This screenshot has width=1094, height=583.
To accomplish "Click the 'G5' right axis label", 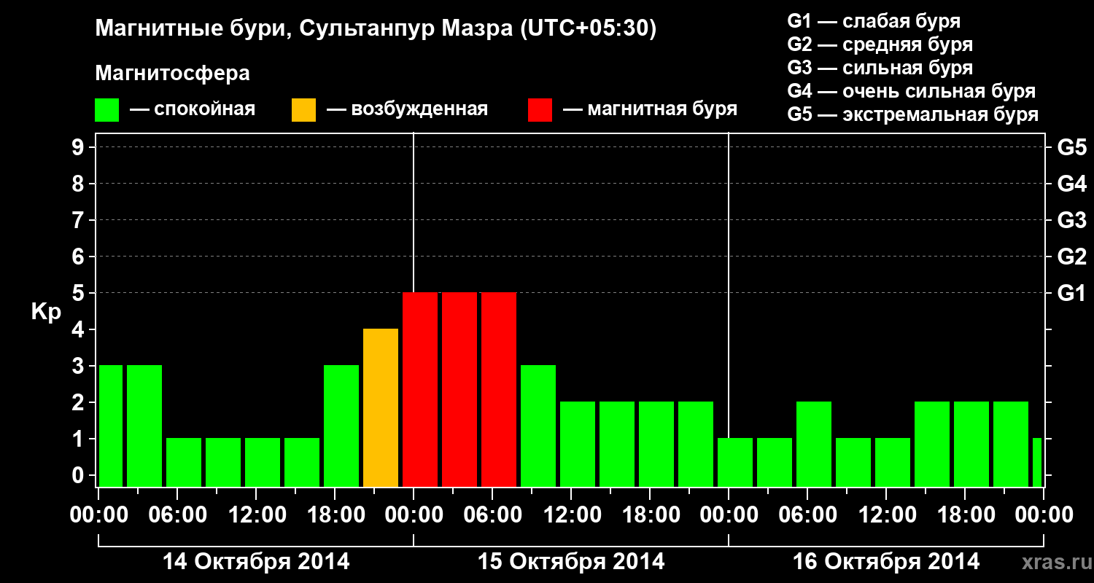I will [1071, 147].
